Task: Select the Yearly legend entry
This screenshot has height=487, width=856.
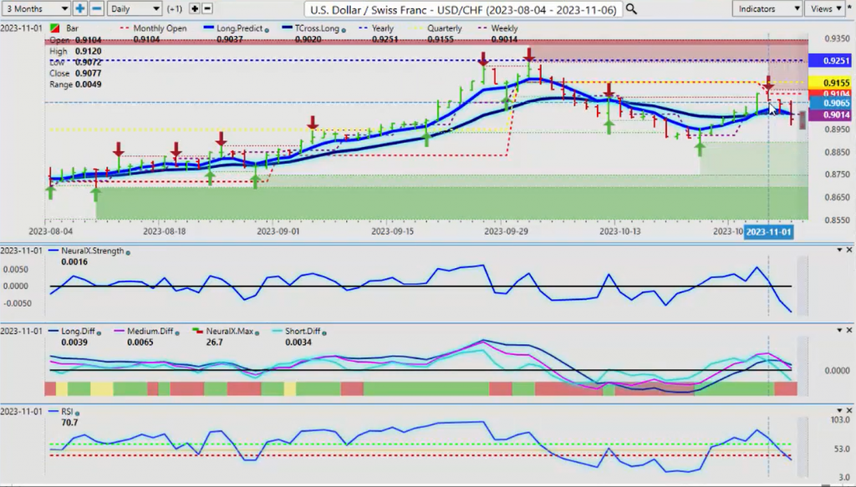Action: point(383,28)
